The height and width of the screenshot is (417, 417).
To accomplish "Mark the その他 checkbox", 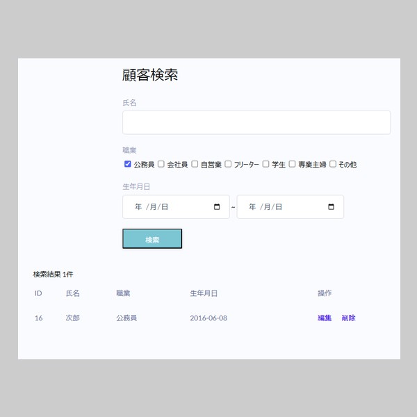I will pyautogui.click(x=333, y=165).
